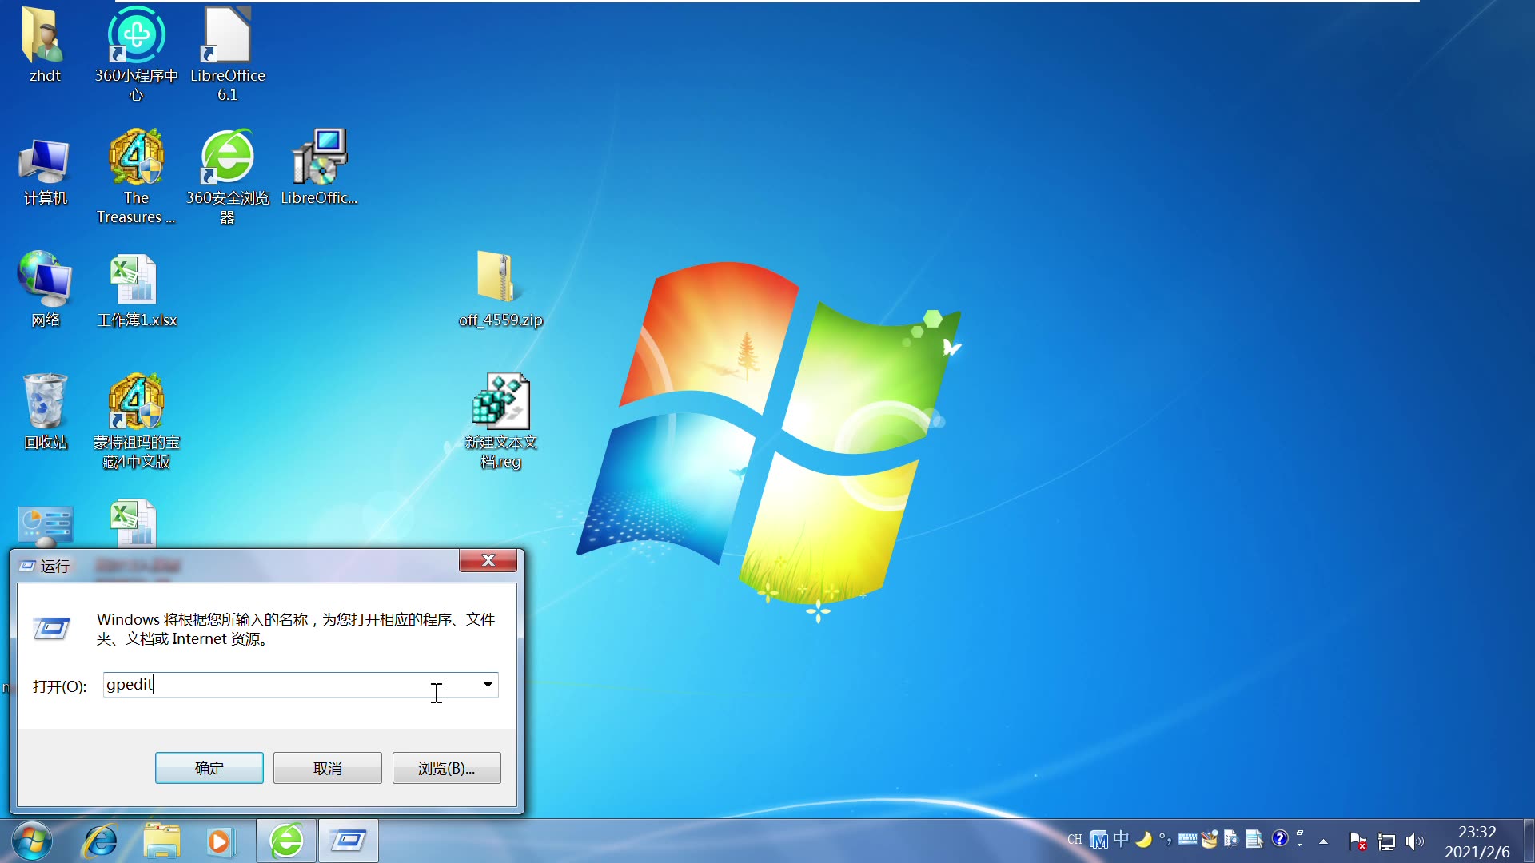The width and height of the screenshot is (1535, 863).
Task: Click the 确定 button to run gpedit
Action: tap(209, 768)
